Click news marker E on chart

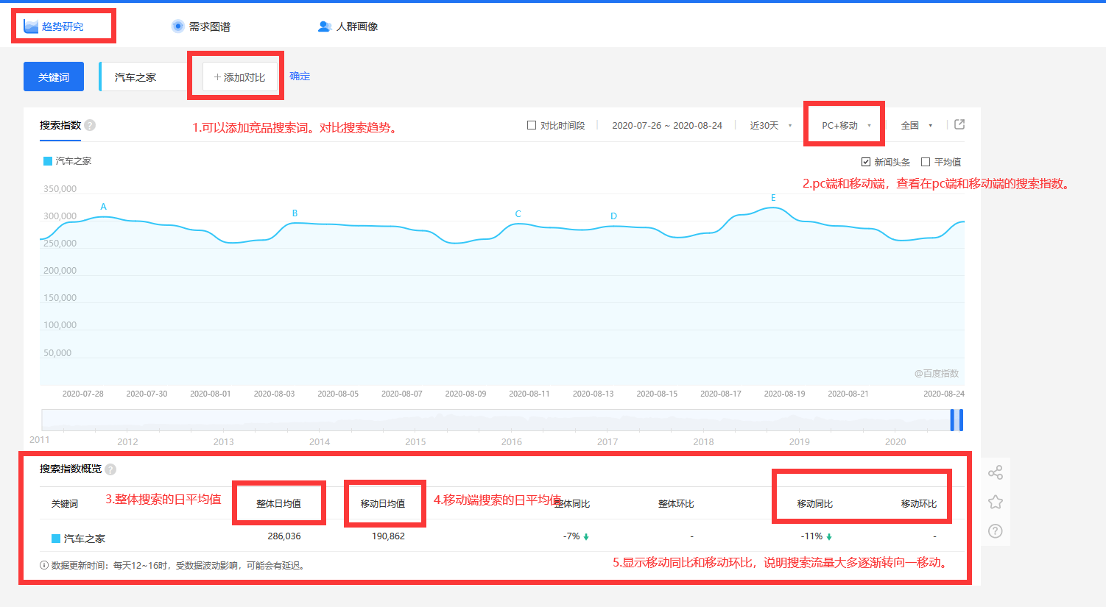click(x=773, y=198)
